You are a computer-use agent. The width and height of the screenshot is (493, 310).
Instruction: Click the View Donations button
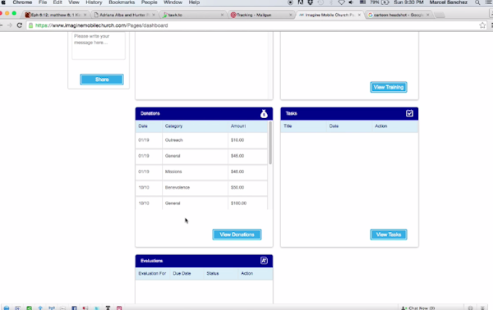[x=237, y=235]
